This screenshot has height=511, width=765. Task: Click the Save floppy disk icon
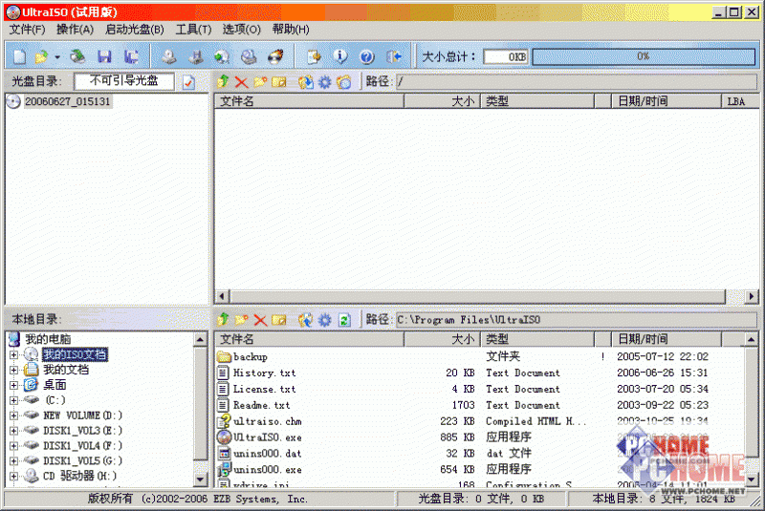[104, 56]
